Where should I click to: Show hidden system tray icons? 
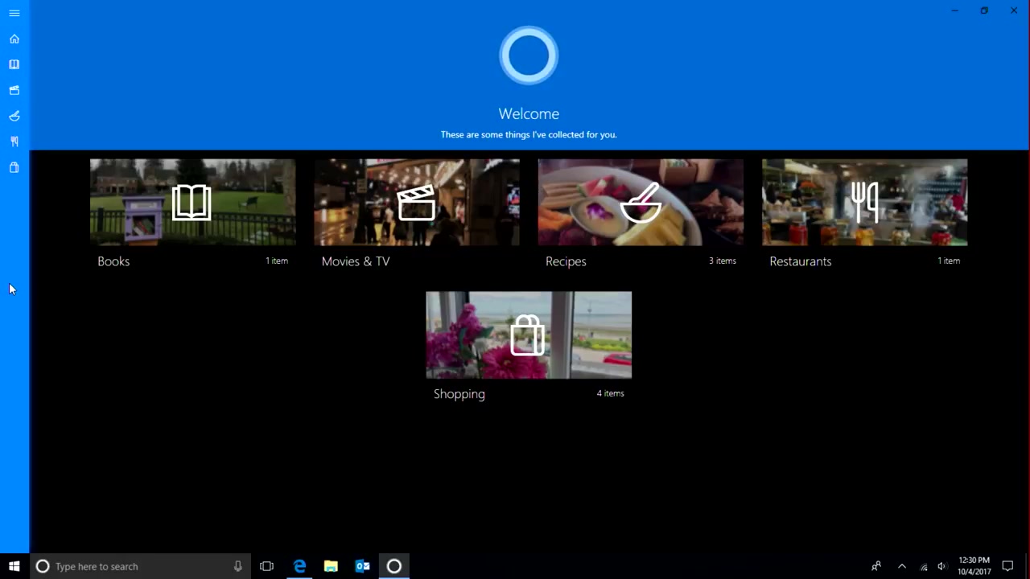click(x=902, y=566)
